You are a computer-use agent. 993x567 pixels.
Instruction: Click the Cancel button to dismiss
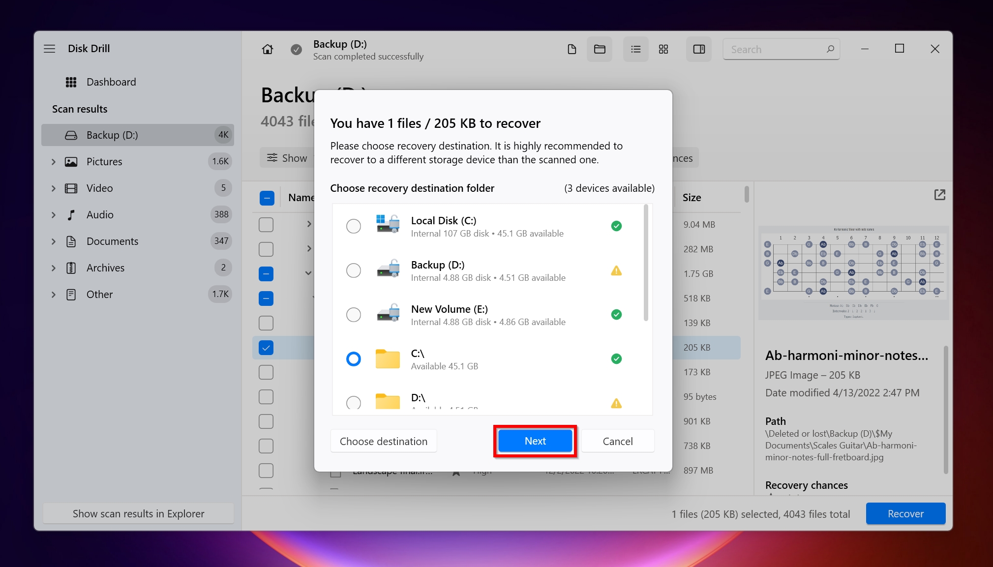(617, 440)
